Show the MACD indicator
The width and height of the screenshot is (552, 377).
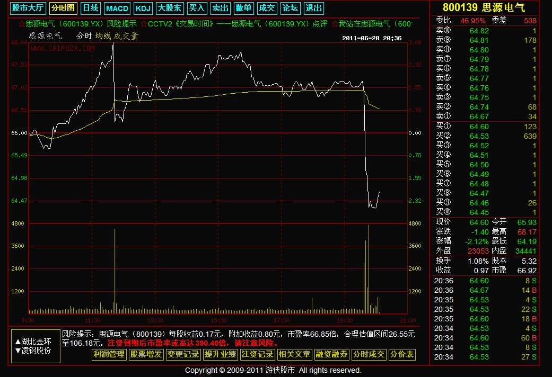pos(117,8)
